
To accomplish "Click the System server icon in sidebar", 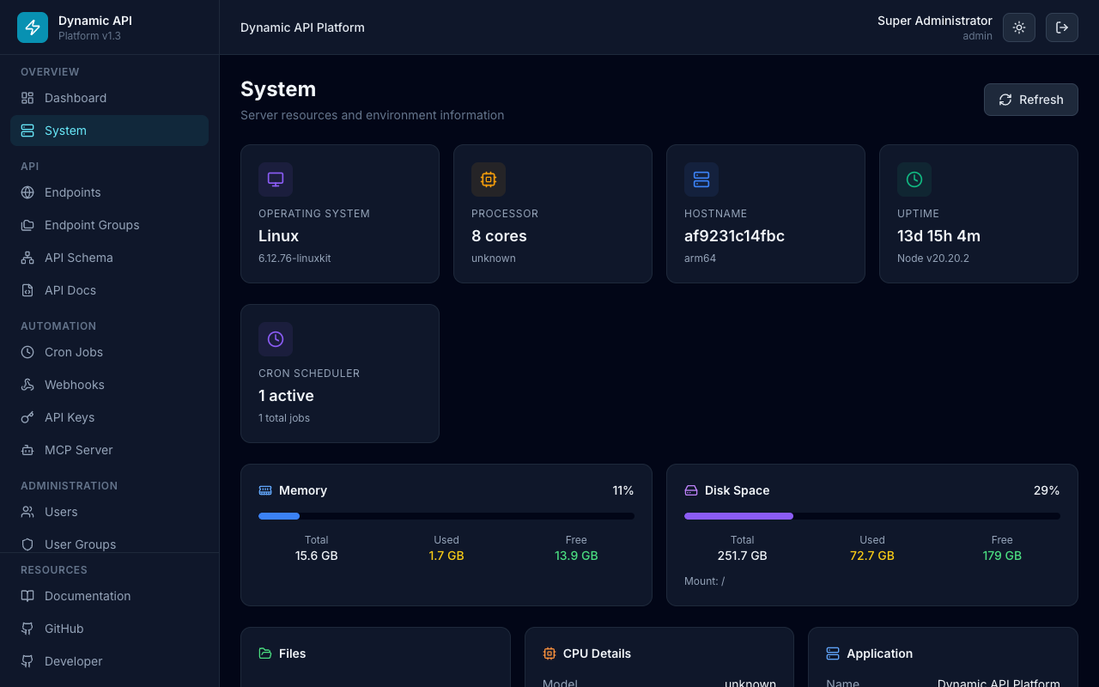I will (27, 131).
